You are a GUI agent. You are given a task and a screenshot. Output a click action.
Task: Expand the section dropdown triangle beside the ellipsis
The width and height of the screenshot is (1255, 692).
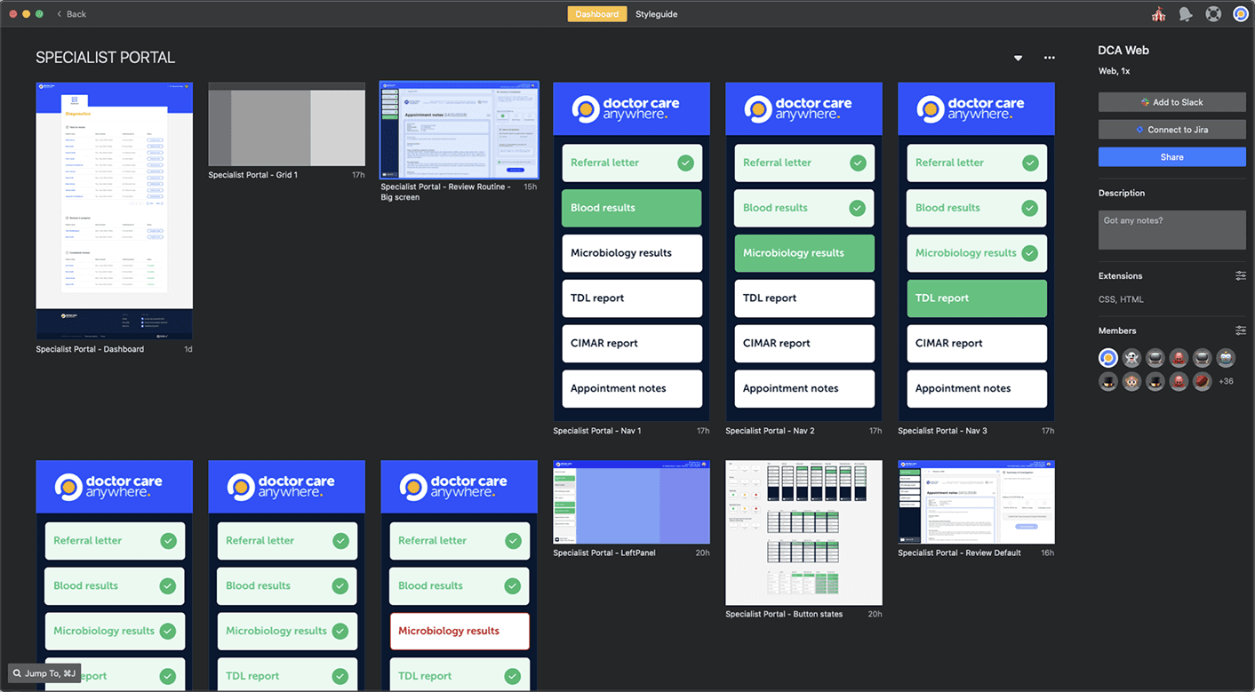click(x=1019, y=59)
